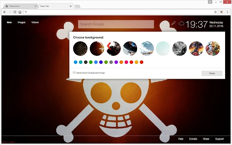
Task: Open the One Piece skull extension icon
Action: [x=221, y=12]
